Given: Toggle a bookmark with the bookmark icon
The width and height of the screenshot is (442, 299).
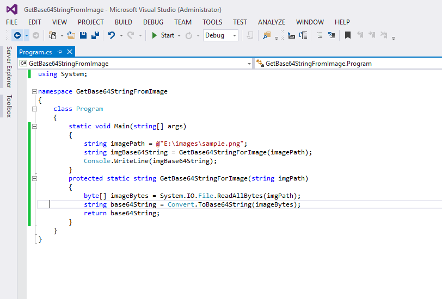Looking at the screenshot, I should tap(347, 35).
